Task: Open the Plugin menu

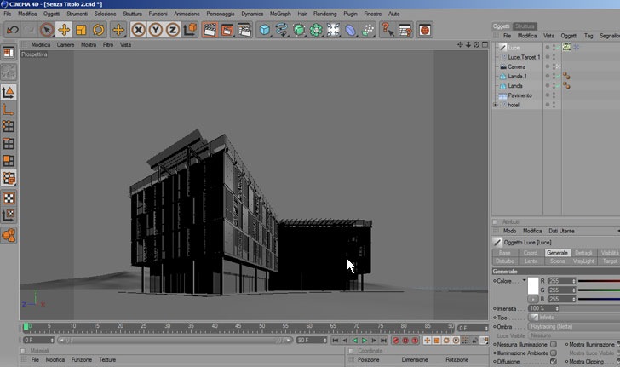Action: [x=350, y=14]
